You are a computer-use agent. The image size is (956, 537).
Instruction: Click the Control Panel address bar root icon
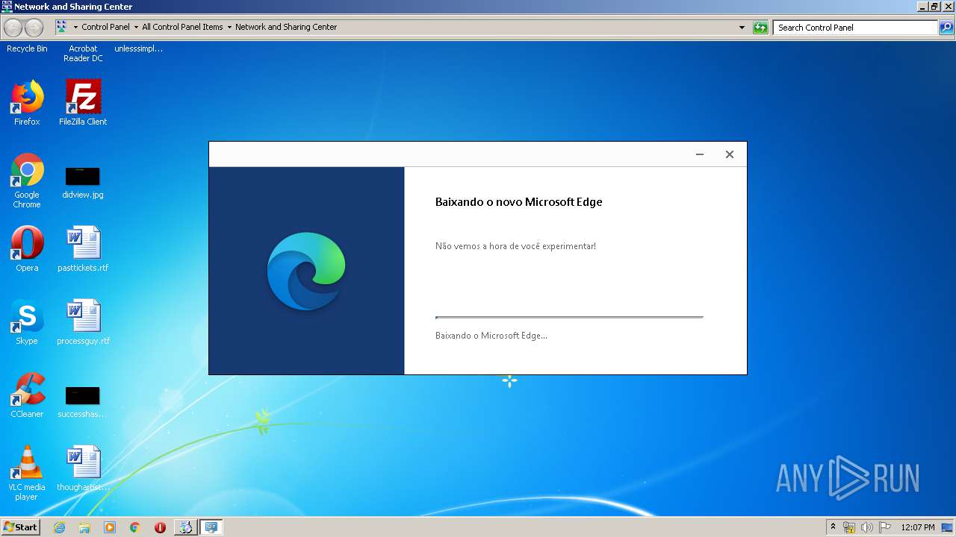(61, 27)
